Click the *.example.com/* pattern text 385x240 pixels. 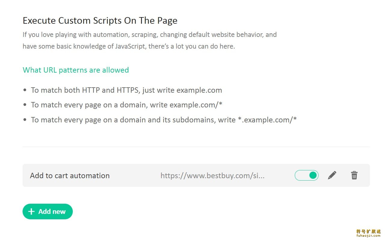click(x=267, y=120)
